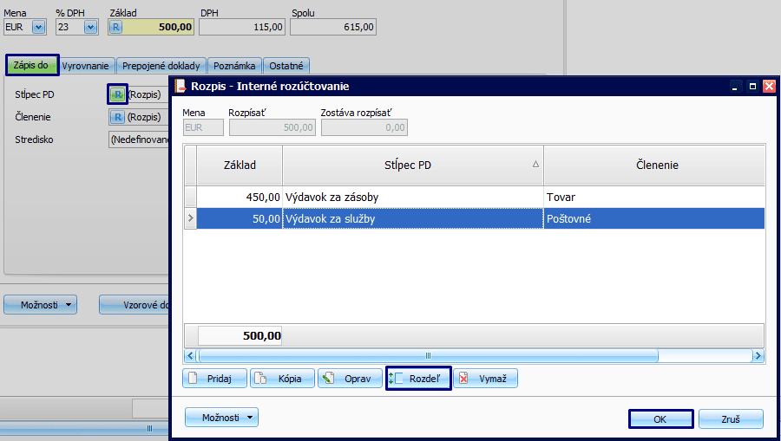781x441 pixels.
Task: Click the Členenie column header
Action: [x=653, y=165]
